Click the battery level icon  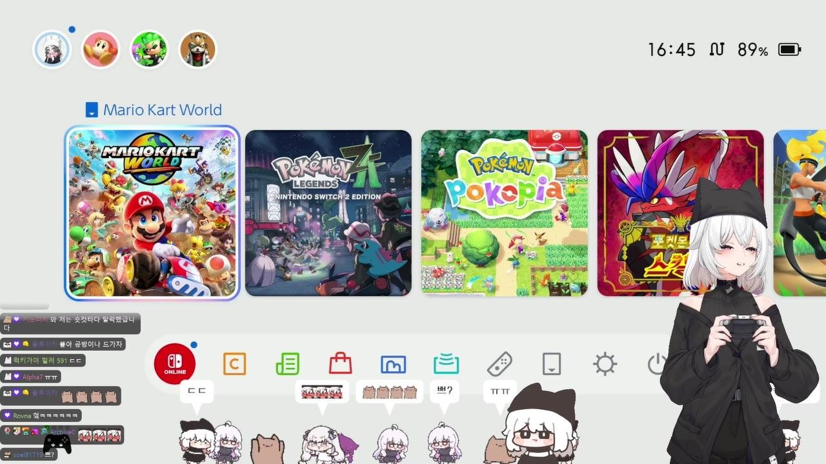tap(790, 50)
